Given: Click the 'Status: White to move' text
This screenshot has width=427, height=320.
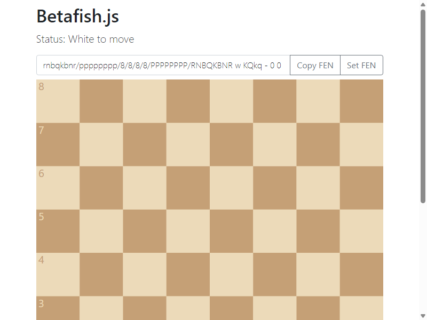Looking at the screenshot, I should 85,39.
